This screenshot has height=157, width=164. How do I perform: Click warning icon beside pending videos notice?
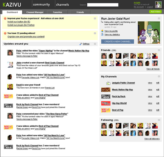click(5, 33)
